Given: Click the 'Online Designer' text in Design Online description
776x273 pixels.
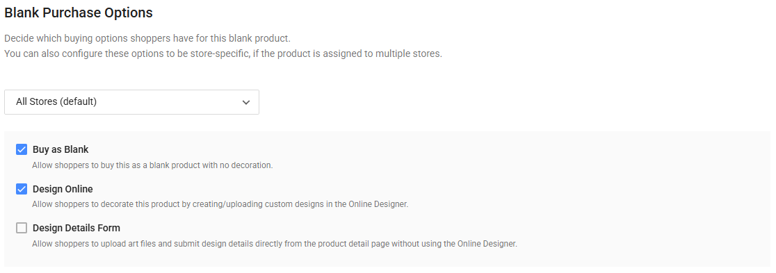Looking at the screenshot, I should (x=378, y=204).
